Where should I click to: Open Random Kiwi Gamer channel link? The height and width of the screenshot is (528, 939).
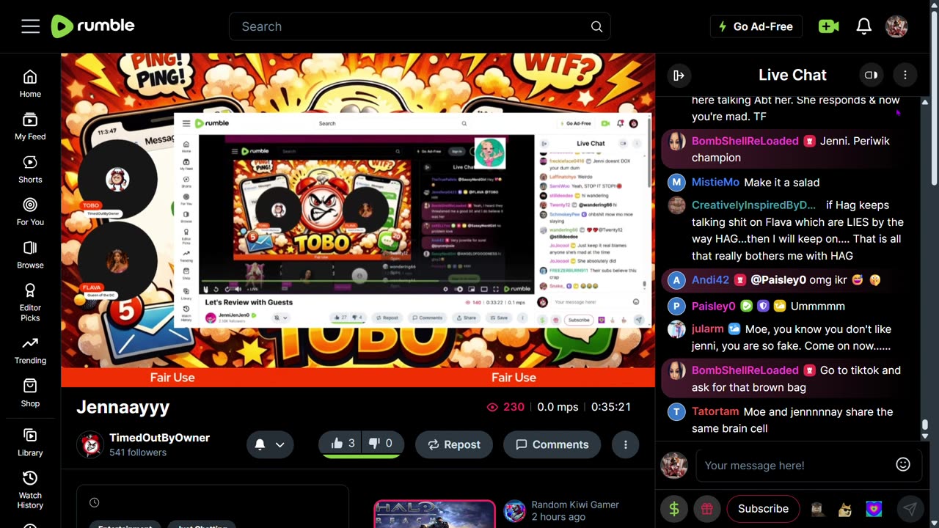tap(575, 505)
